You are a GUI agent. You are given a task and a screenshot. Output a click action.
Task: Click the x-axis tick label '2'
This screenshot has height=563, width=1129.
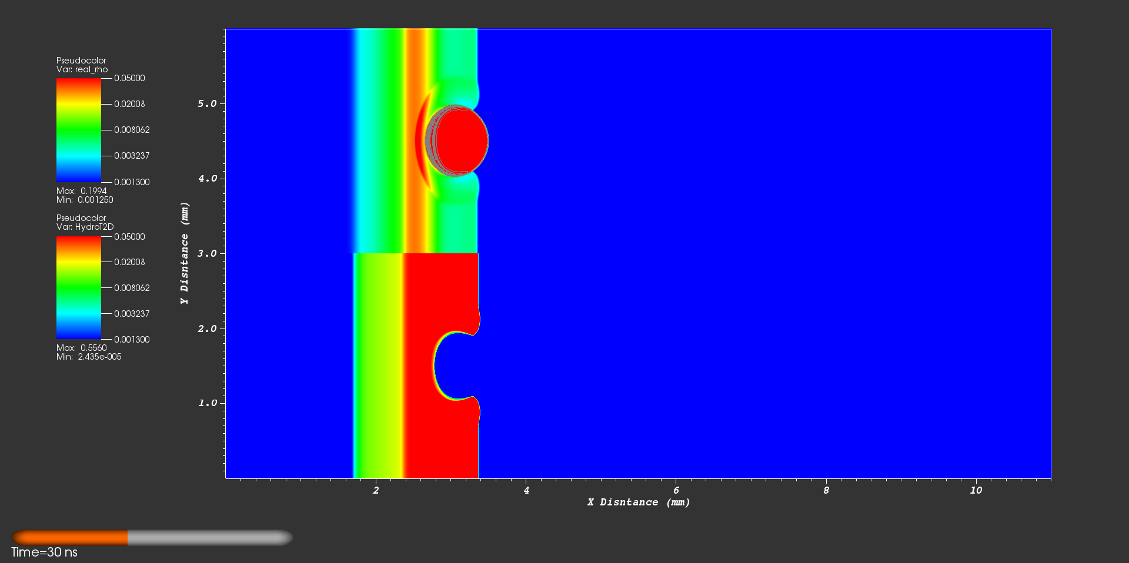(x=376, y=490)
